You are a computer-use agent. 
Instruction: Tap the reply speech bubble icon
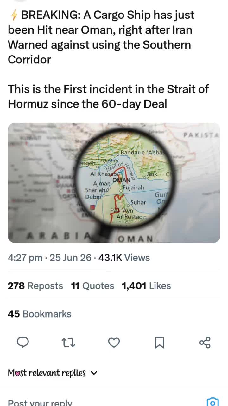tap(23, 343)
